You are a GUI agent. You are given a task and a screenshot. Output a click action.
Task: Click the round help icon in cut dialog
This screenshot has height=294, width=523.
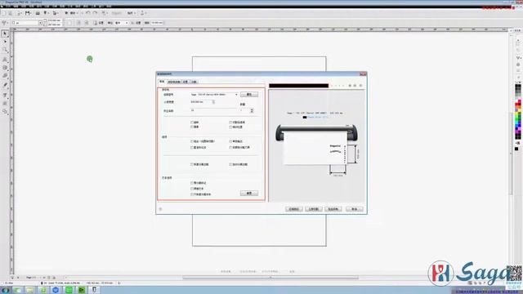click(x=160, y=209)
